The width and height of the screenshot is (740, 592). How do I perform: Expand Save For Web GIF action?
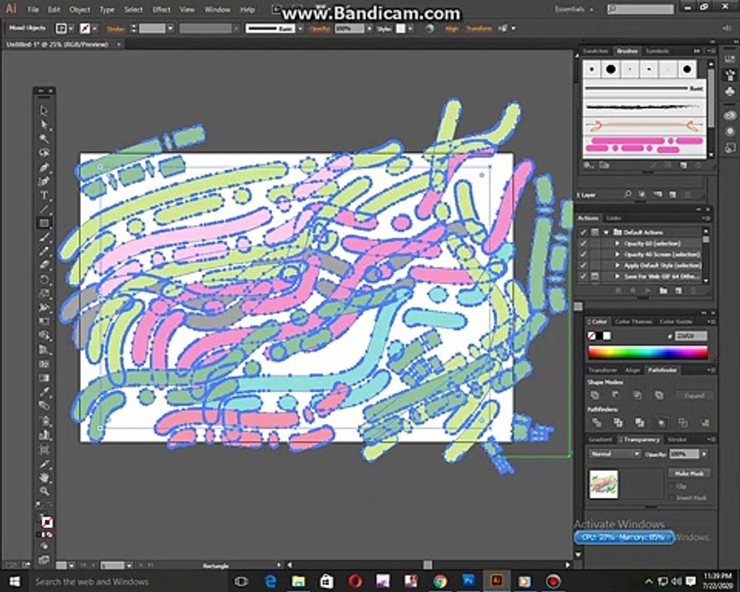click(617, 276)
